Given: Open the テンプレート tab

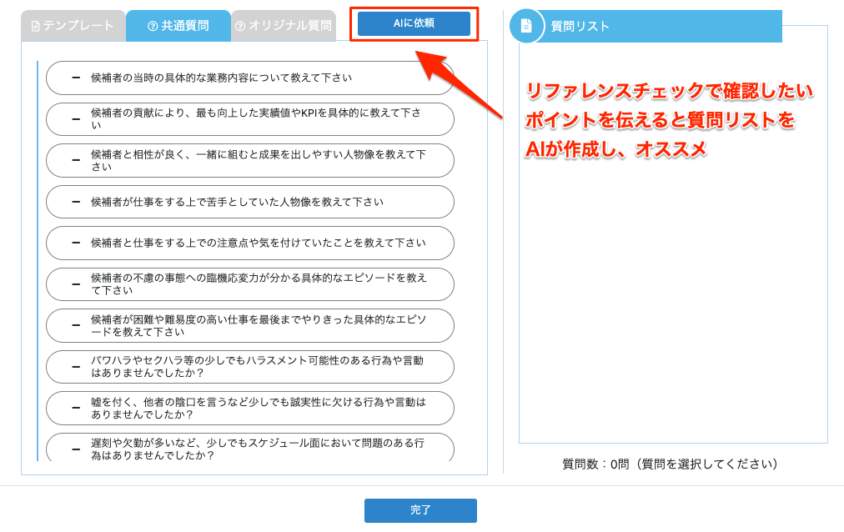Looking at the screenshot, I should coord(73,25).
